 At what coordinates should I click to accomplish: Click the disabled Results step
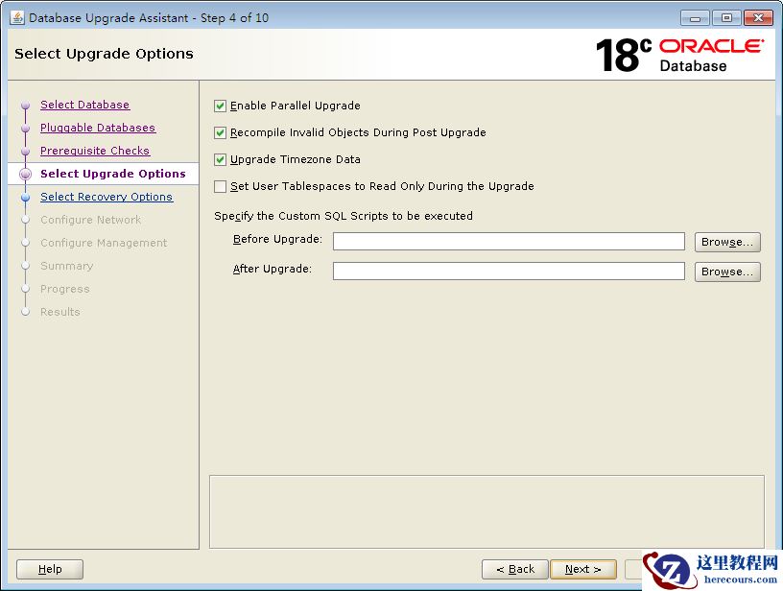click(59, 312)
